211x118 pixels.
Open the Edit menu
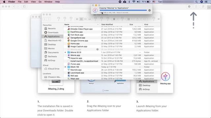pos(26,2)
